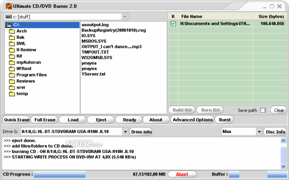Click the Kit folder icon

tap(12, 56)
